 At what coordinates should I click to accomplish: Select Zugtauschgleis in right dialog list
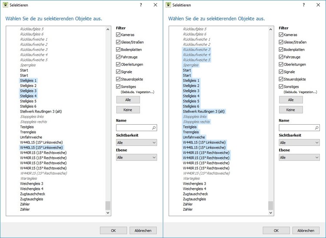click(x=194, y=199)
